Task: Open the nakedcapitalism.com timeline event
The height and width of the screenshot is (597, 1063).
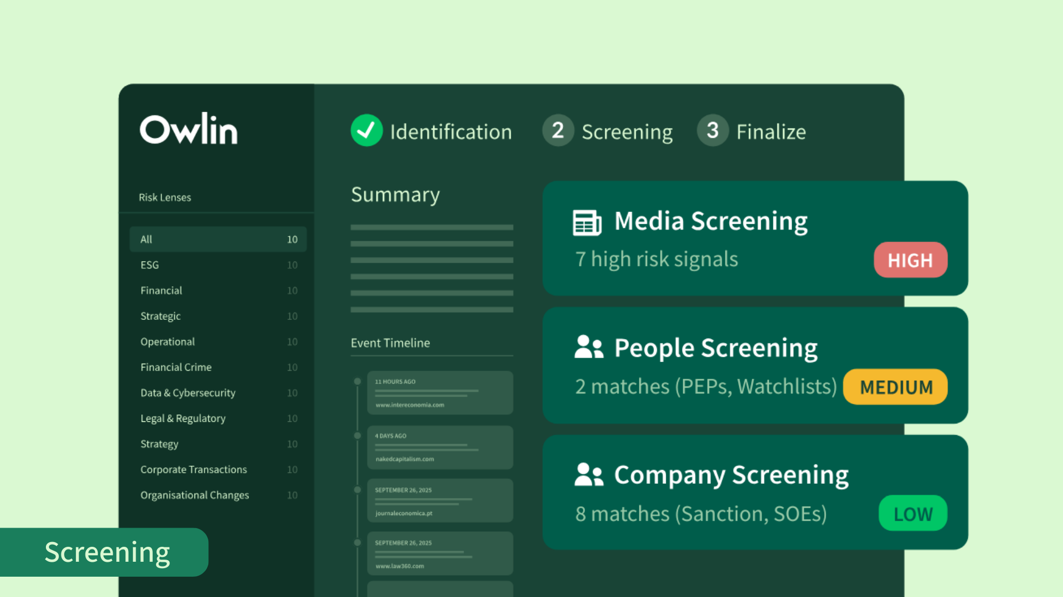Action: (440, 447)
